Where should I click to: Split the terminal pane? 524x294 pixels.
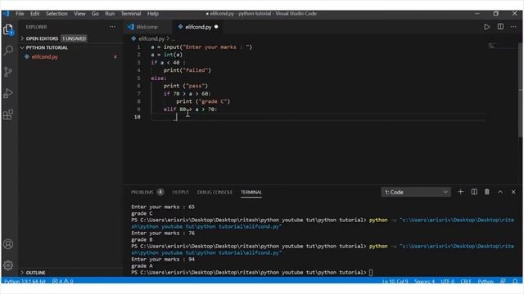click(x=474, y=192)
